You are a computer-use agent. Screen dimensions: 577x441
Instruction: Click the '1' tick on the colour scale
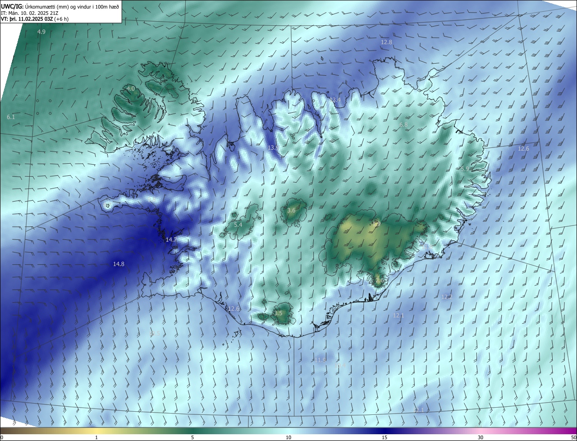click(96, 437)
